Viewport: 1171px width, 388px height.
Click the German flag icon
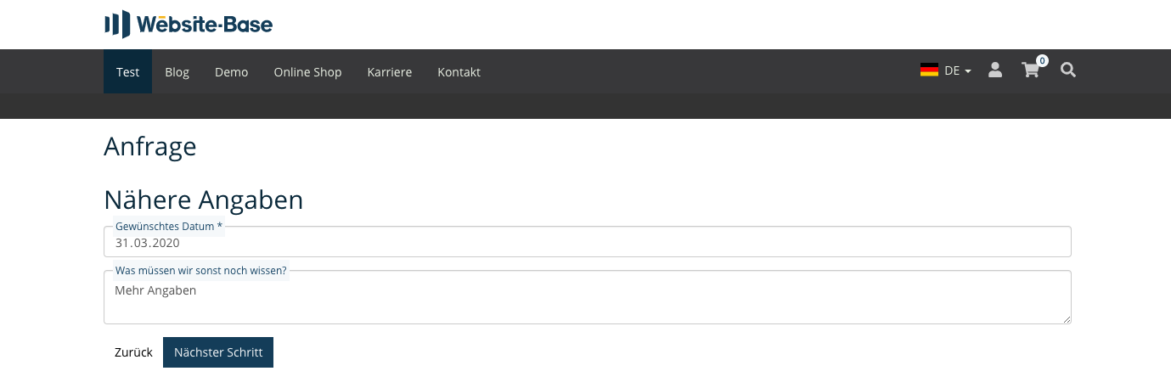(929, 70)
